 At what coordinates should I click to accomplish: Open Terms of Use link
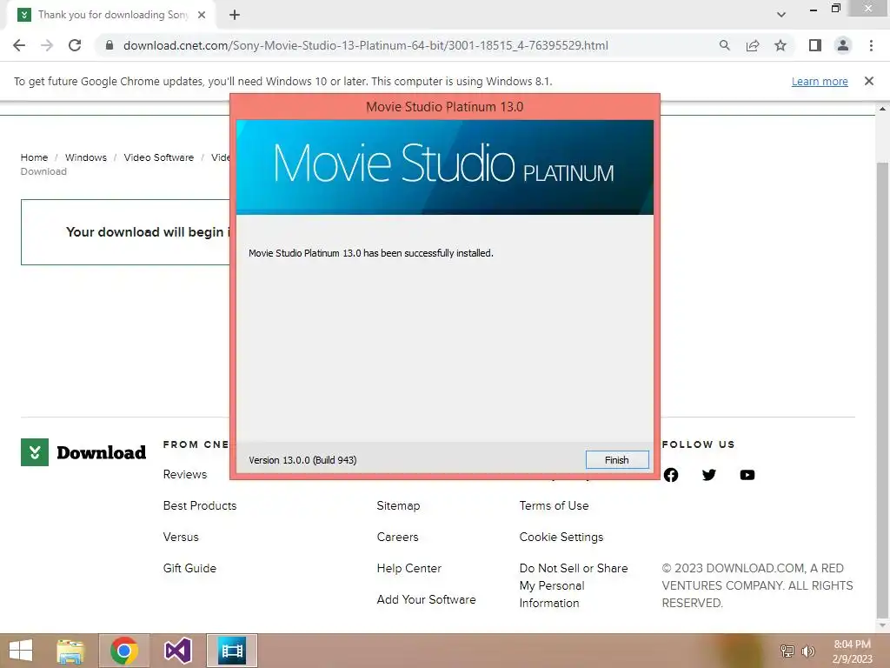point(554,505)
